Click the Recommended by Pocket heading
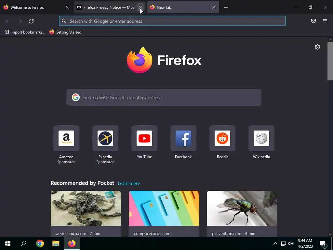 pos(82,183)
